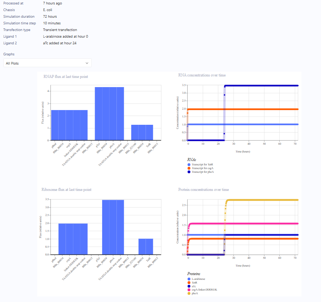Image resolution: width=321 pixels, height=302 pixels.
Task: Click the Transcript for TetR legend swatch
Action: 189,165
